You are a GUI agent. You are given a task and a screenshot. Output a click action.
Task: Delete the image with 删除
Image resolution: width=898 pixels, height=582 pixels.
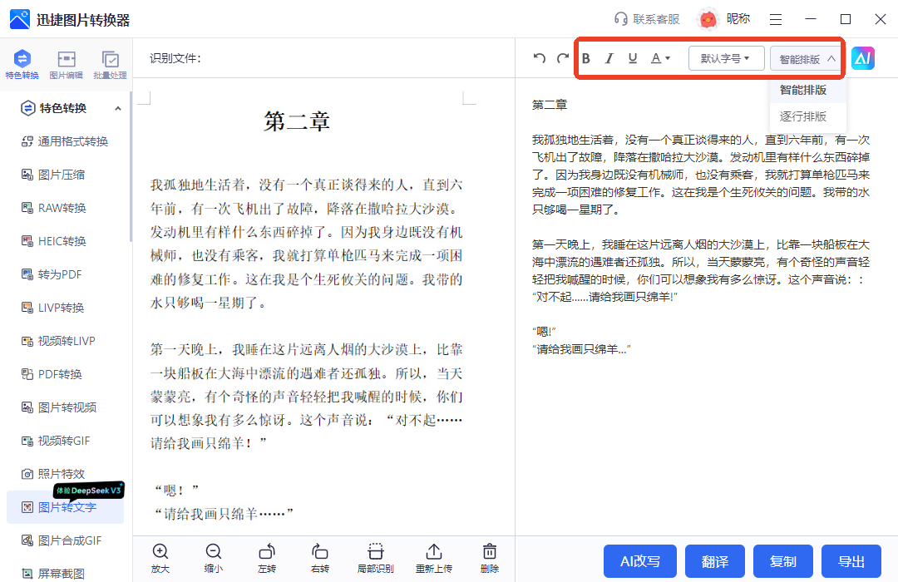pyautogui.click(x=489, y=559)
